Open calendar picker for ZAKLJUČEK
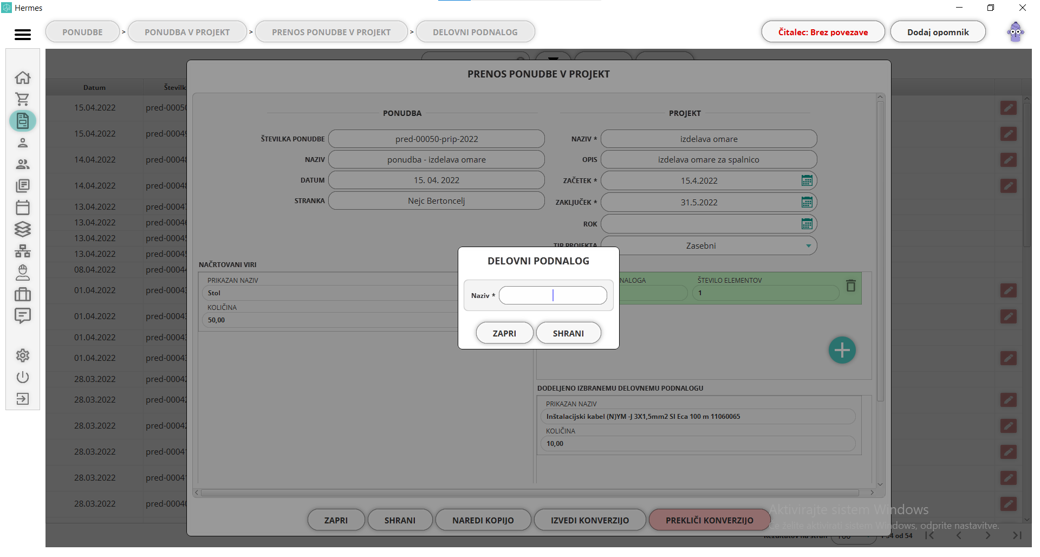 click(x=807, y=202)
